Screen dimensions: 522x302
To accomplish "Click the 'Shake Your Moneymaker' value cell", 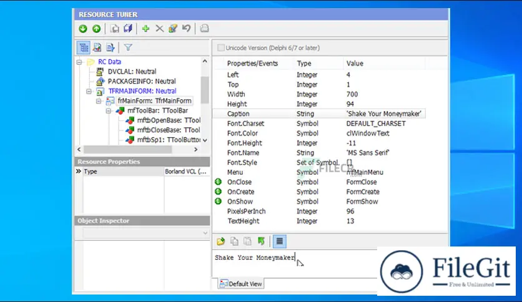I will [x=384, y=114].
